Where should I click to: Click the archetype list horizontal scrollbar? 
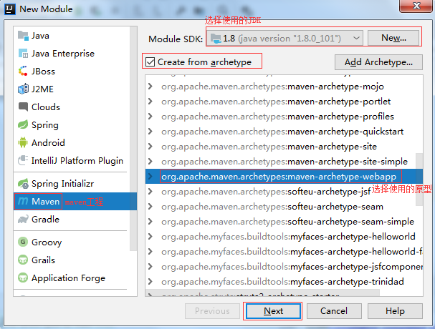(262, 293)
